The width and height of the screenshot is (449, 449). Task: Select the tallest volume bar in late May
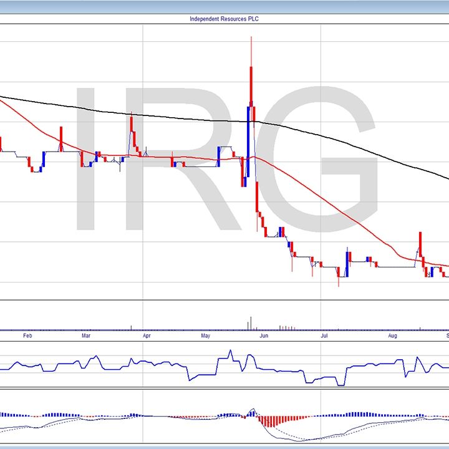251,323
